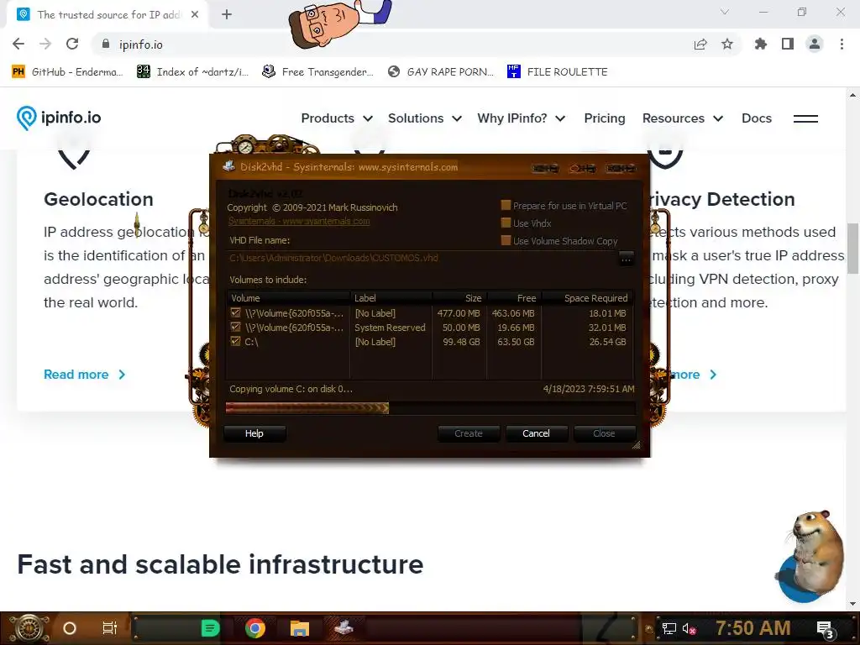Sort volumes by Label column

coord(391,298)
